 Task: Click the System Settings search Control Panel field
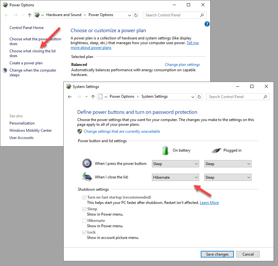point(235,97)
